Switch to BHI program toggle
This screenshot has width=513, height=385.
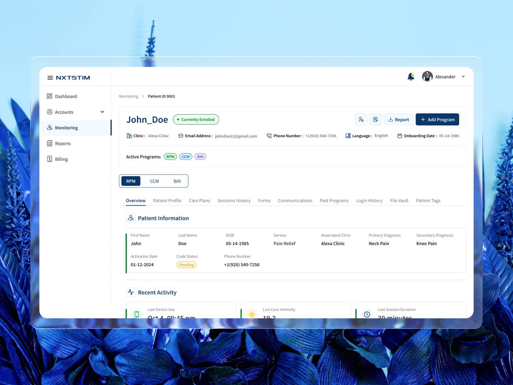177,181
